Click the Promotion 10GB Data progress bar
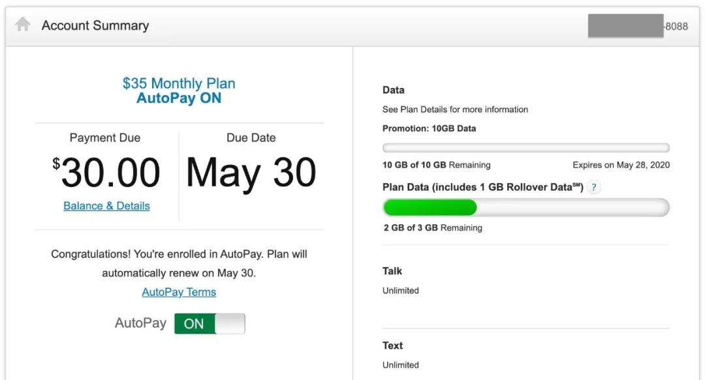Viewport: 705px width, 380px height. pos(525,148)
